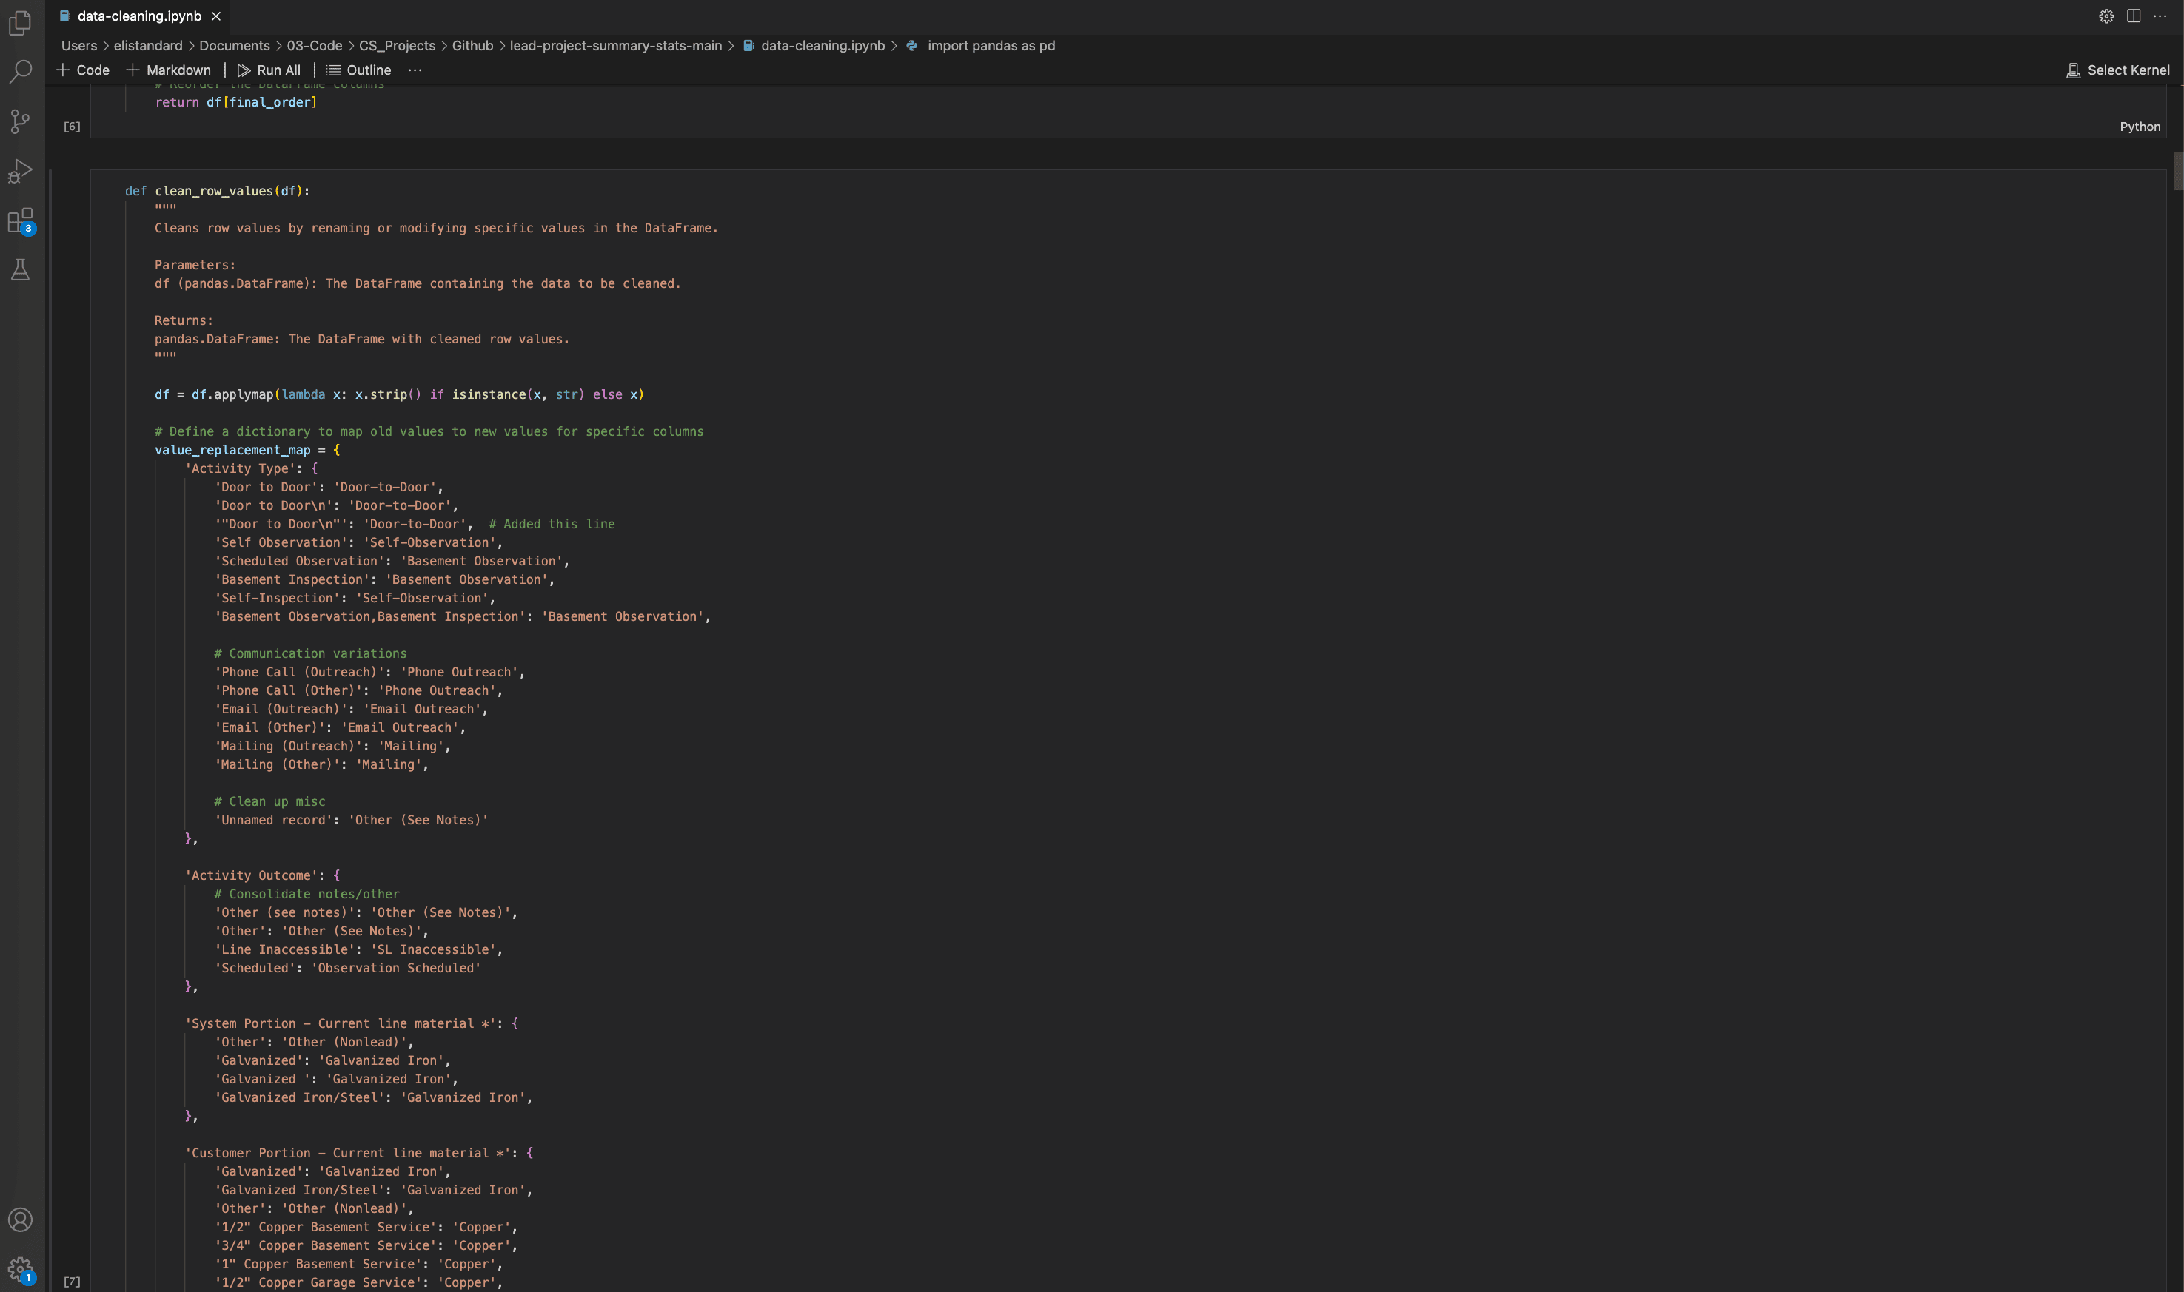Viewport: 2184px width, 1292px height.
Task: Click the 'return df[final_order]' line
Action: click(236, 102)
